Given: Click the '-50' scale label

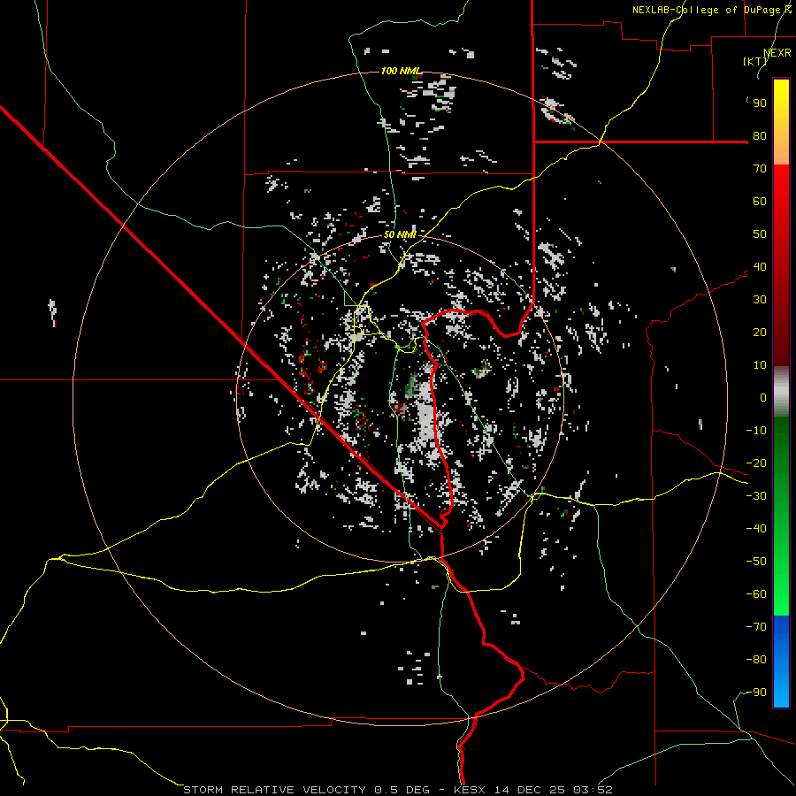Looking at the screenshot, I should coord(756,562).
